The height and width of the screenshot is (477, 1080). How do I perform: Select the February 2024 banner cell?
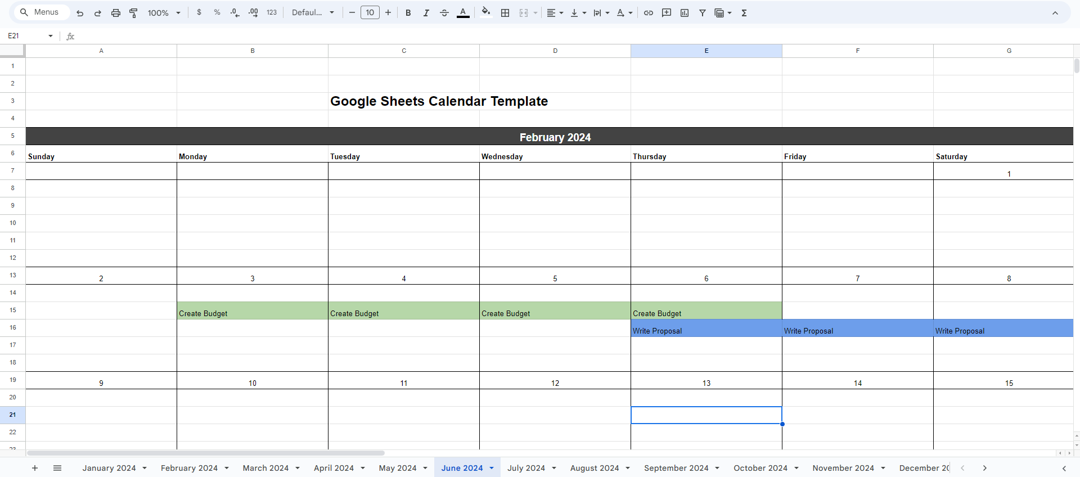tap(550, 137)
